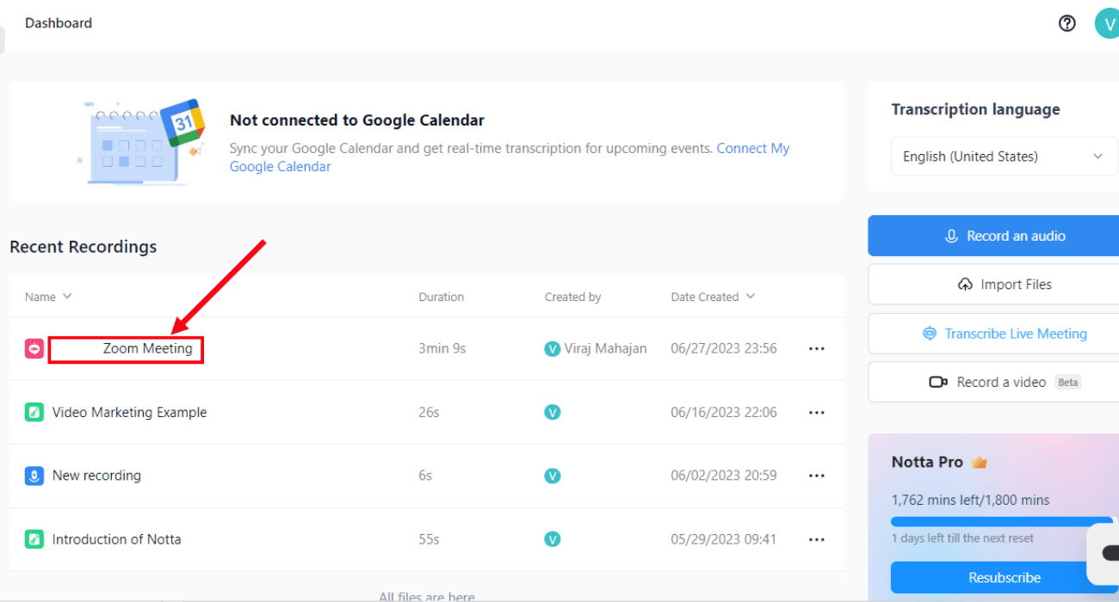Image resolution: width=1119 pixels, height=602 pixels.
Task: Click the Transcription language heading
Action: (975, 109)
